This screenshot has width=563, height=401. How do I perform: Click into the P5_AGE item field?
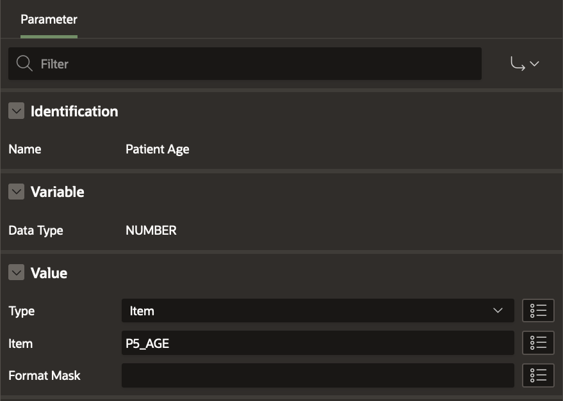click(317, 343)
